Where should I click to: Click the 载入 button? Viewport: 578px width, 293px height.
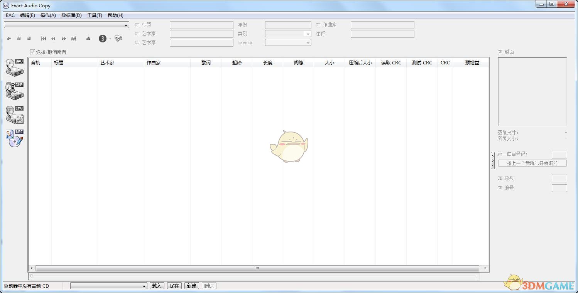point(157,286)
